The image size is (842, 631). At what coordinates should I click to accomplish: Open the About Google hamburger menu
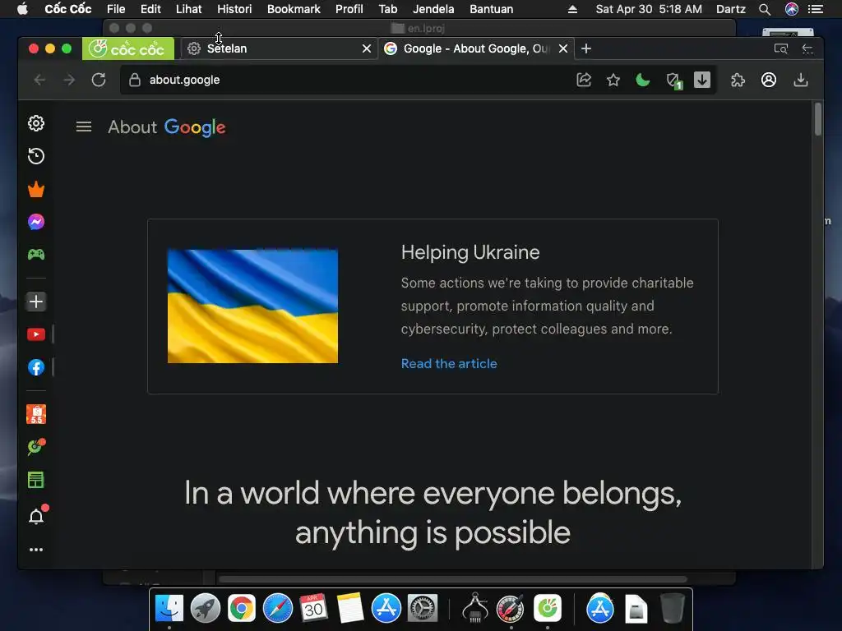click(84, 127)
